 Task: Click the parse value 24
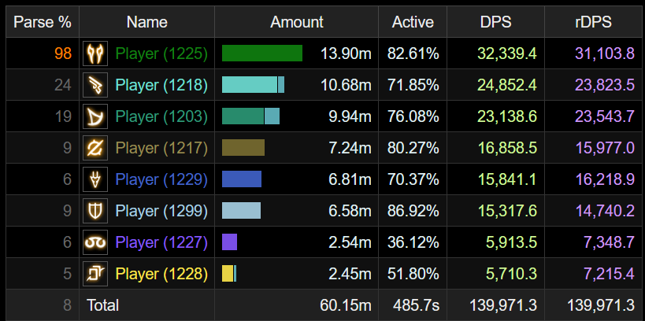point(62,85)
